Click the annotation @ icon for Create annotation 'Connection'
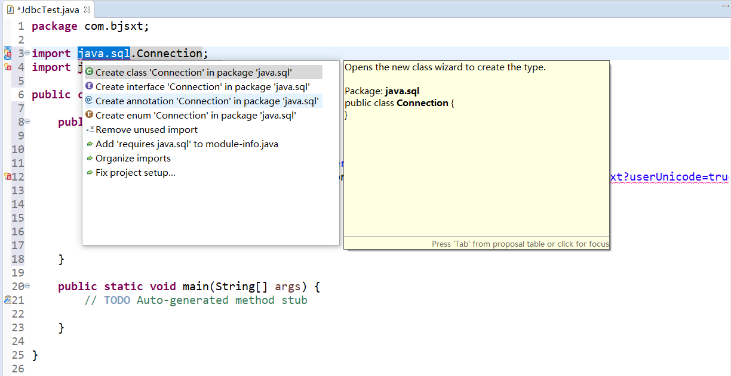The height and width of the screenshot is (376, 731). pos(90,101)
